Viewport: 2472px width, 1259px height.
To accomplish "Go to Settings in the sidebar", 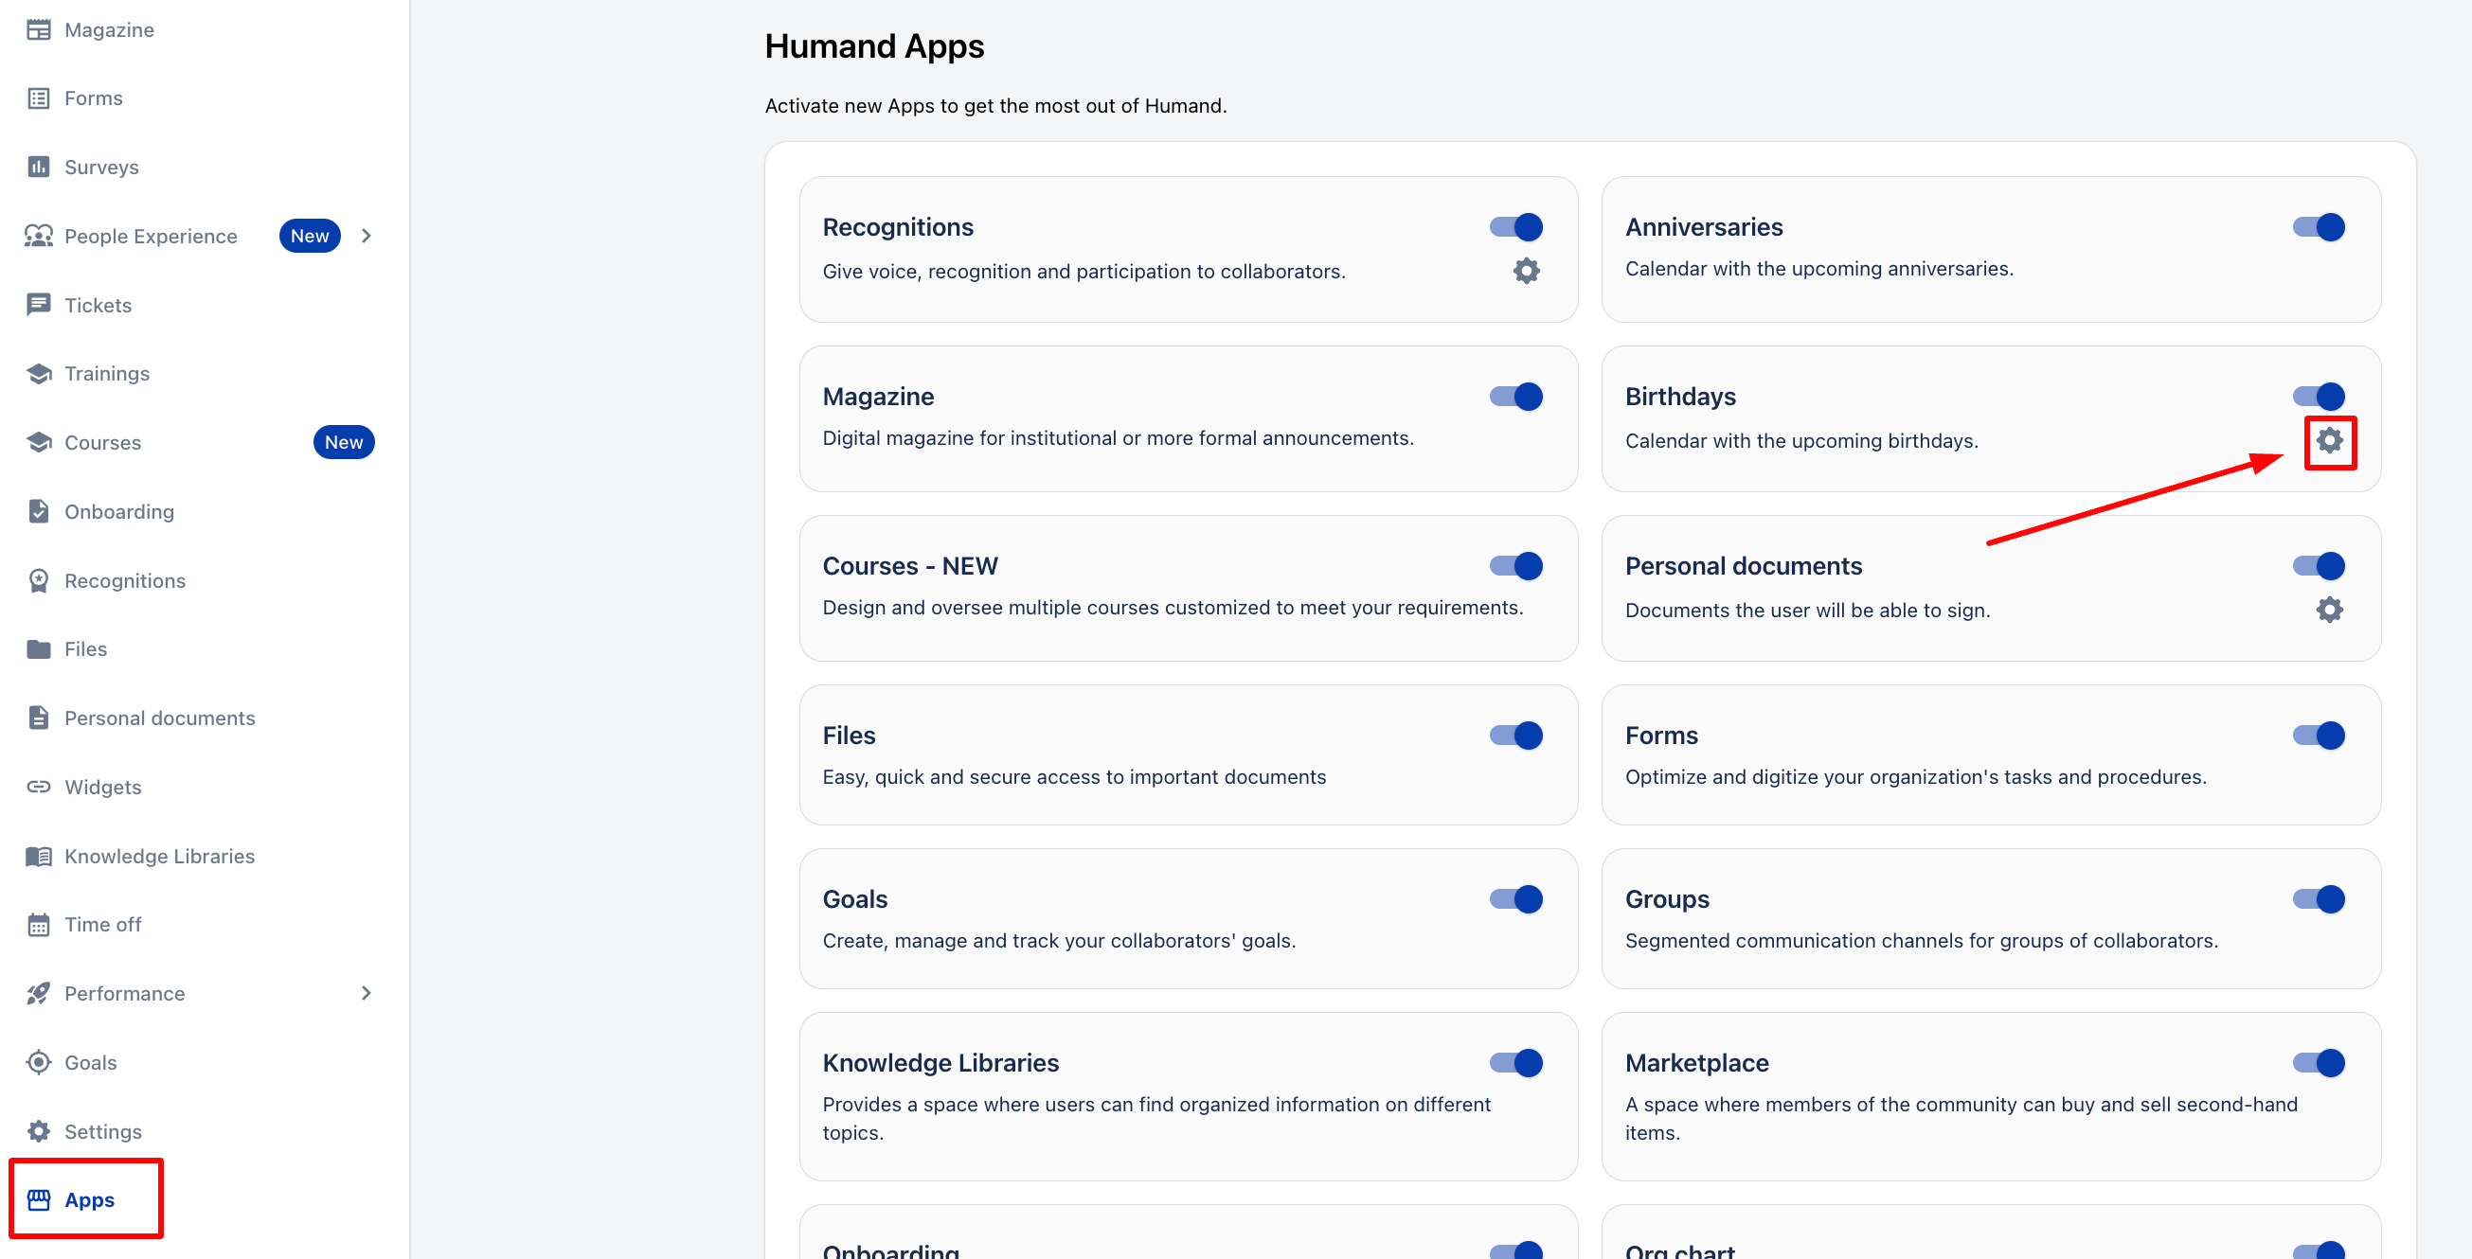I will (101, 1131).
